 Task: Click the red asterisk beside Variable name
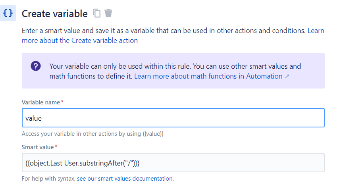click(x=62, y=102)
